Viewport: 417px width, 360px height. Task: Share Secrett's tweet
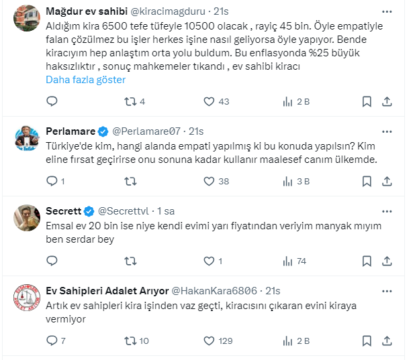click(386, 261)
